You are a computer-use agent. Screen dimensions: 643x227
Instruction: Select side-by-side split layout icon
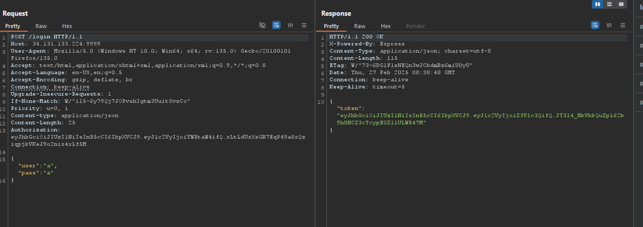click(x=597, y=4)
